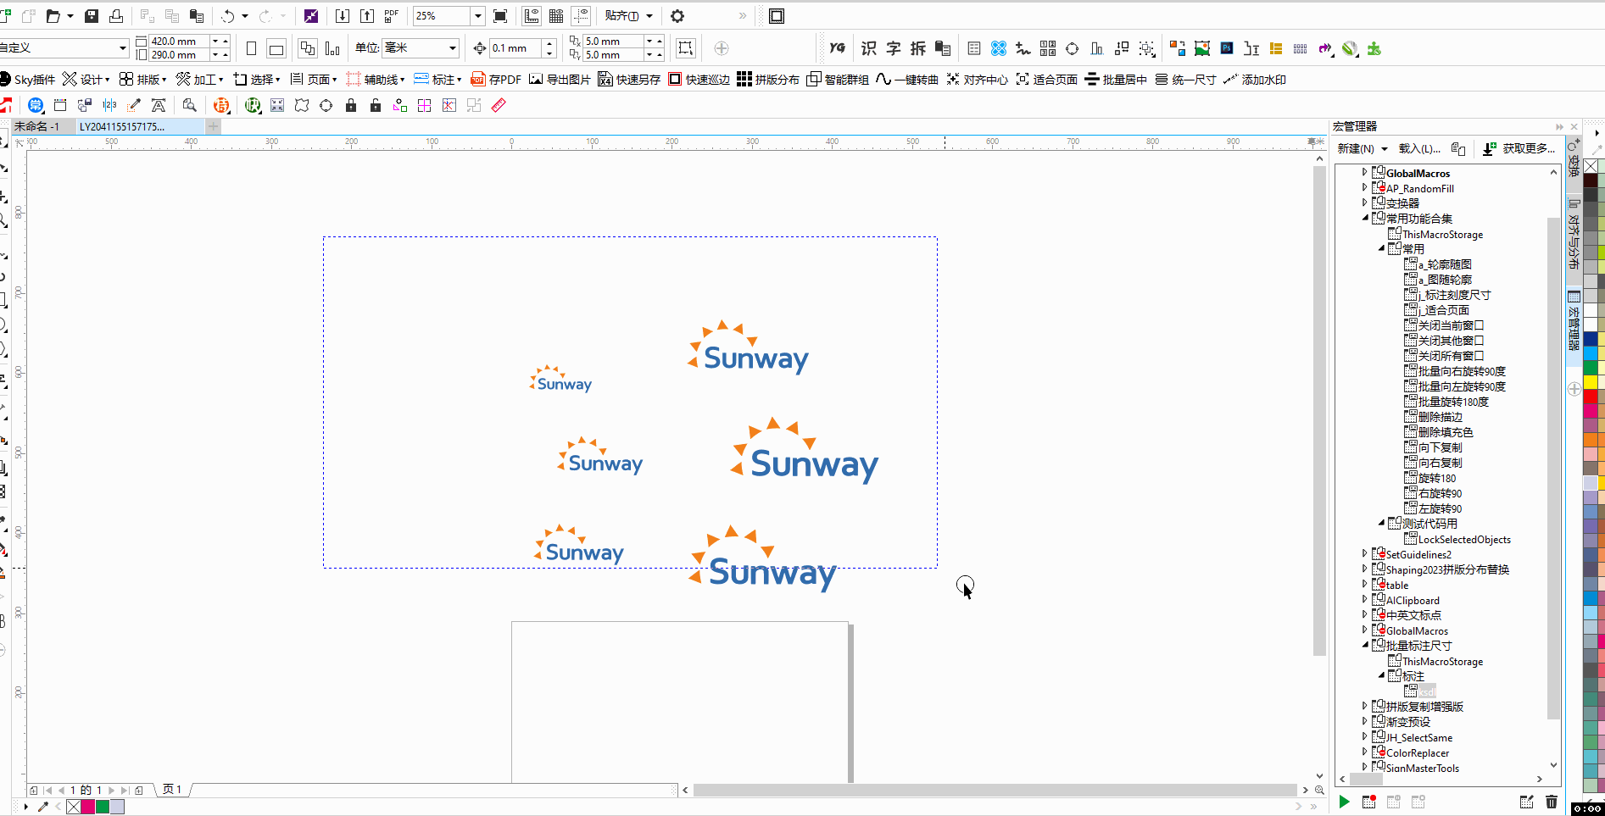Click 存PDF save PDF button
Screen dimensions: 1605x816
(496, 80)
